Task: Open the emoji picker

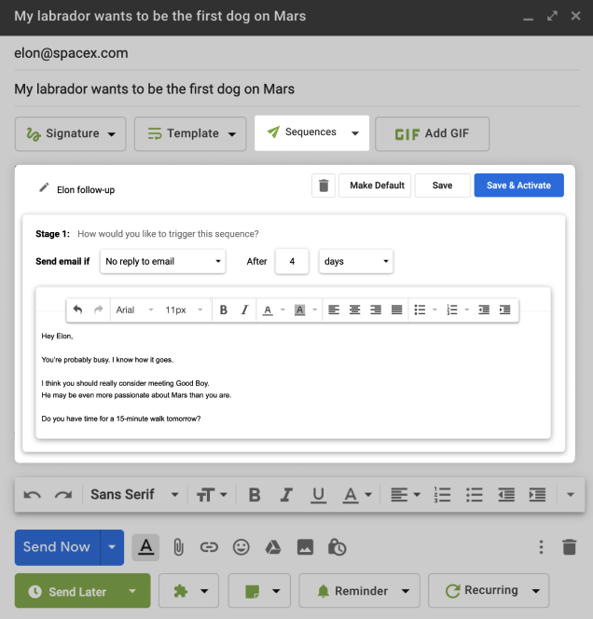Action: click(241, 547)
